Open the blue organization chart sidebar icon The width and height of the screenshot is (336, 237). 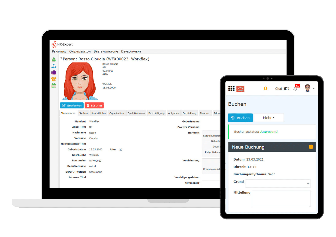(53, 66)
